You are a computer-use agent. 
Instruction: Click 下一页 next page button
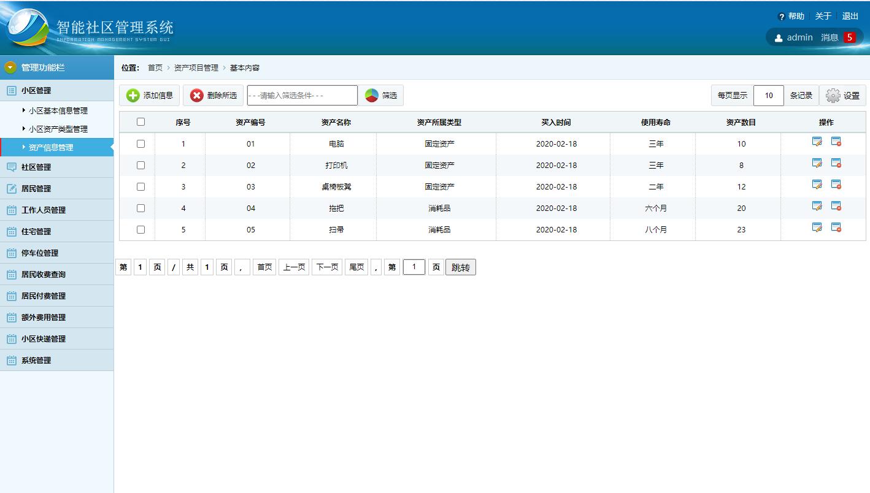coord(327,267)
